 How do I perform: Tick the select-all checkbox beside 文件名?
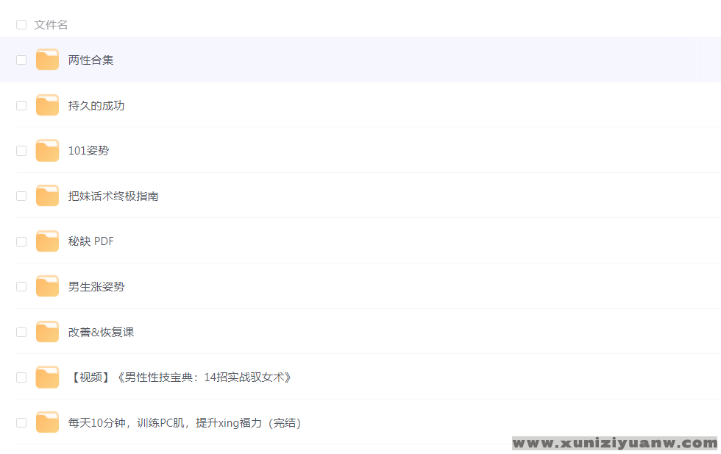pyautogui.click(x=21, y=24)
